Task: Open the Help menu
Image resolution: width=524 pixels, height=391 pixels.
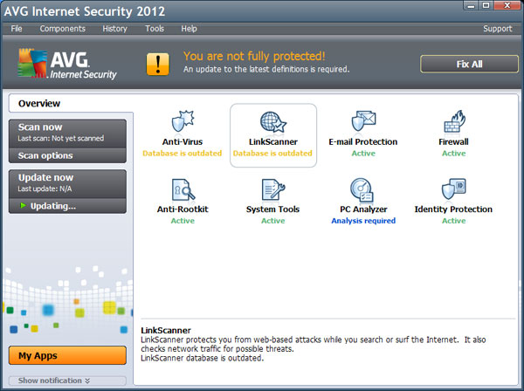Action: (x=189, y=29)
